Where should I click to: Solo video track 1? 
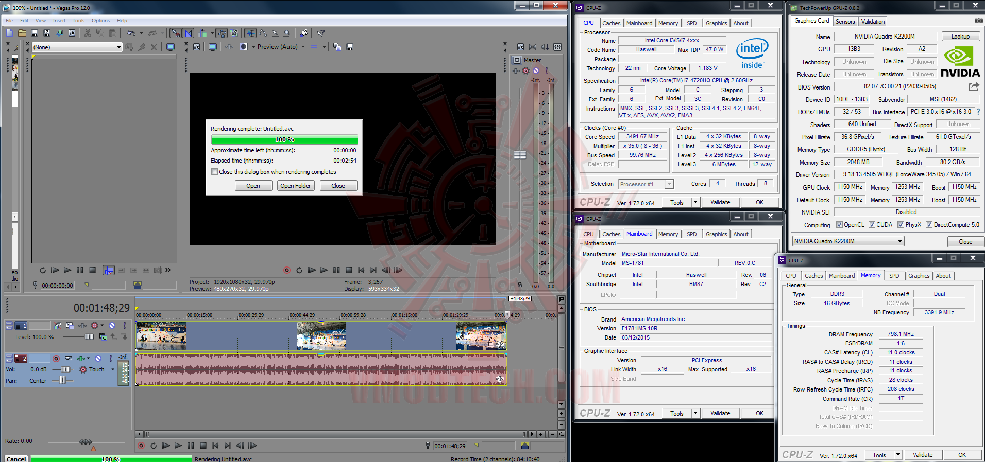click(124, 326)
